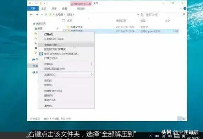203x139 pixels.
Task: Click 此电脑 in the address breadcrumb
Action: 59,15
